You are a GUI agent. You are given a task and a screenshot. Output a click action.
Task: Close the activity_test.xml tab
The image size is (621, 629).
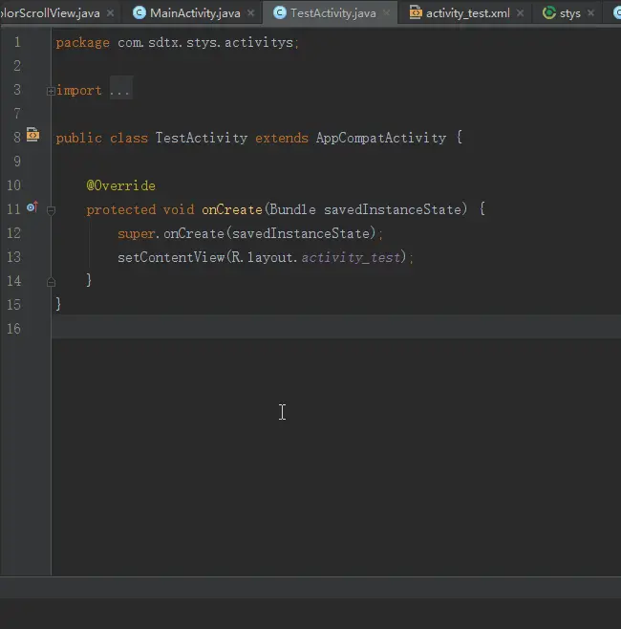(x=520, y=13)
